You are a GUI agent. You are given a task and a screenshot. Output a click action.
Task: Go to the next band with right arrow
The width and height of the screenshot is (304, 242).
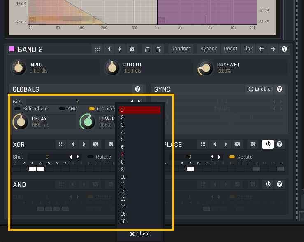273,49
